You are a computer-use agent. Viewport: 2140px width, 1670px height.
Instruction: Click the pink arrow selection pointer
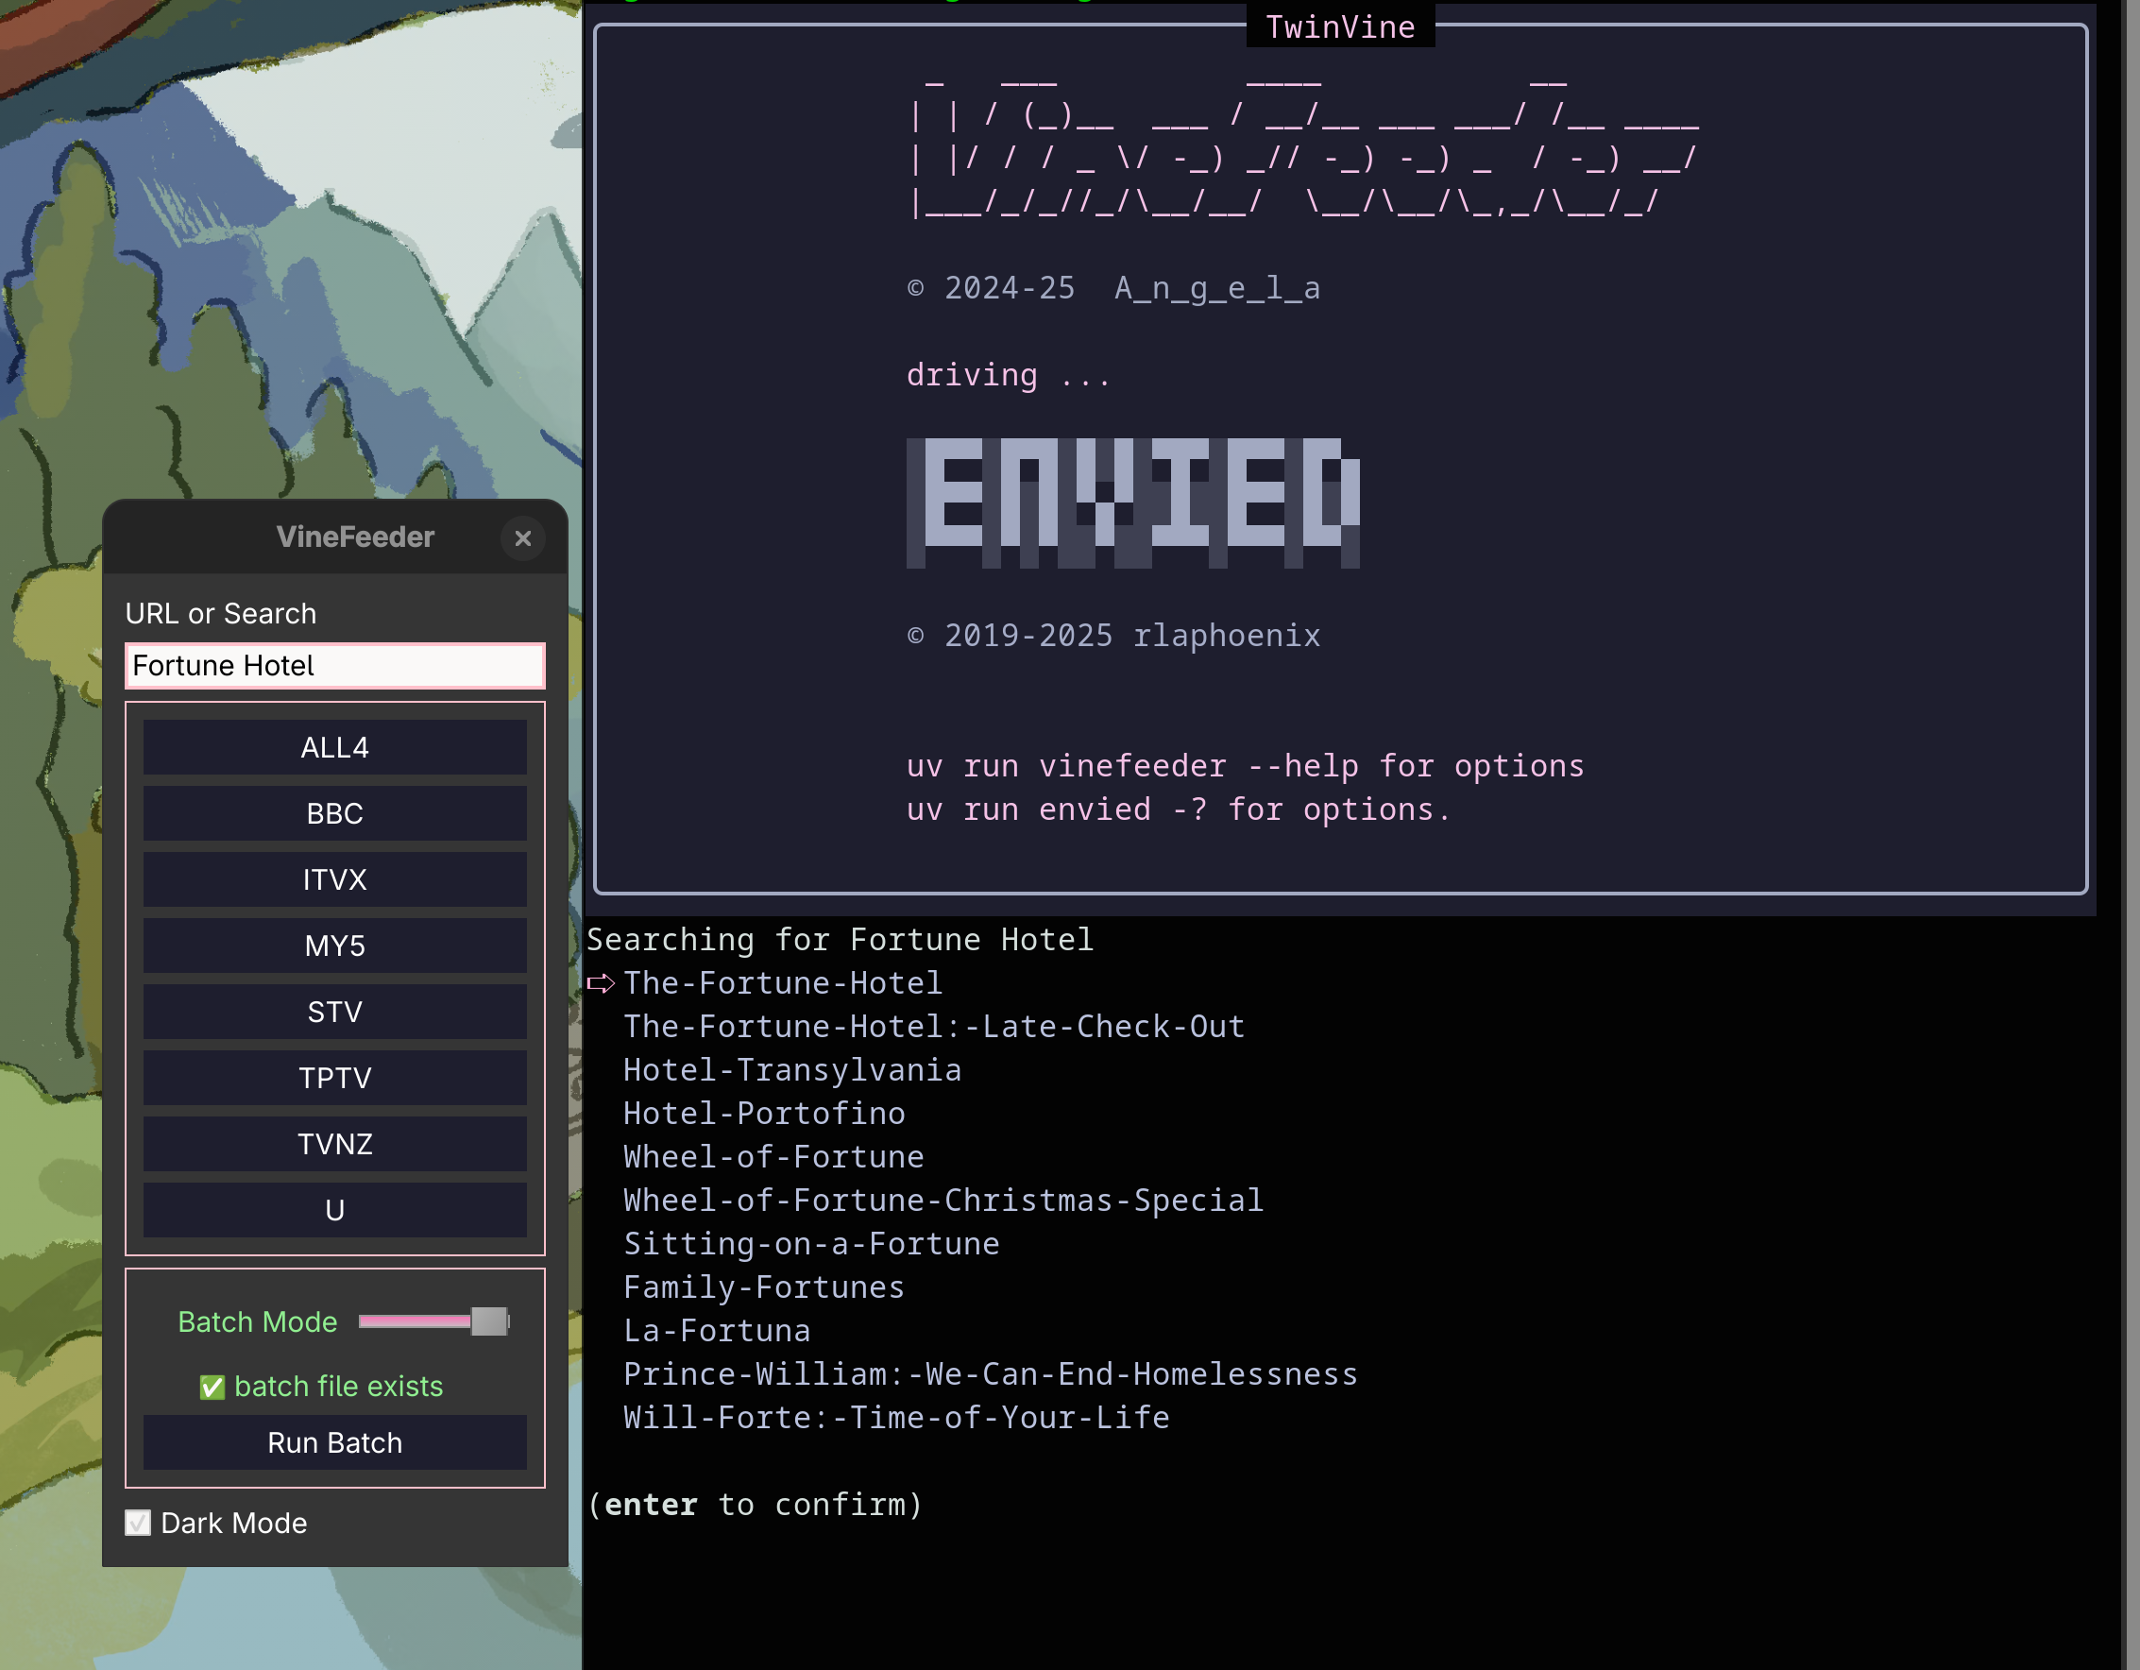pyautogui.click(x=601, y=983)
